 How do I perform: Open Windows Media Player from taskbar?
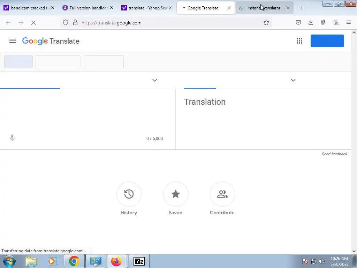(52, 261)
